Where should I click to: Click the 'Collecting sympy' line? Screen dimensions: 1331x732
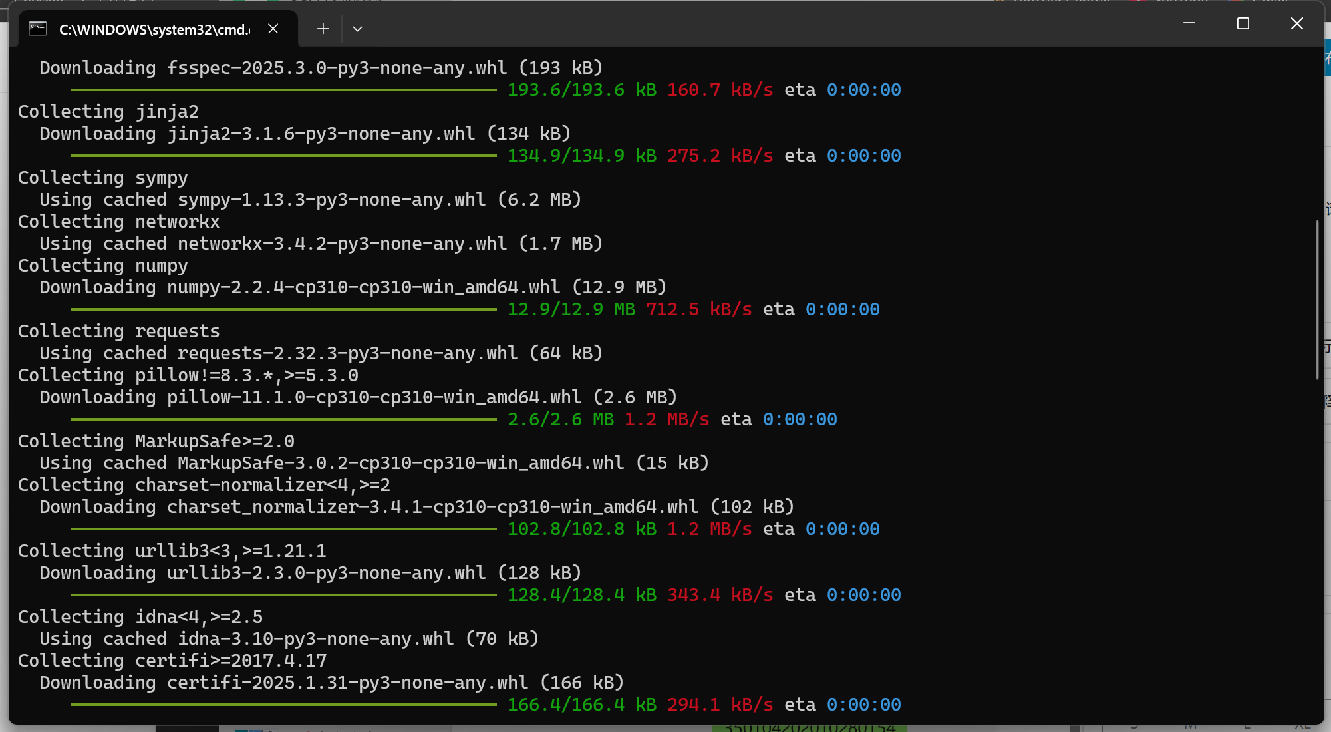103,178
